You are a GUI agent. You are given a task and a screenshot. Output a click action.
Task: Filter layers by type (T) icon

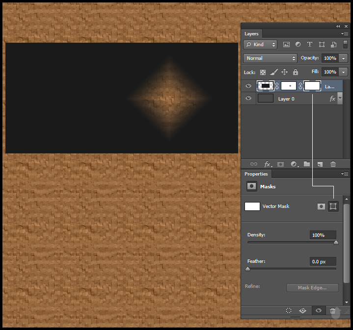tap(310, 45)
